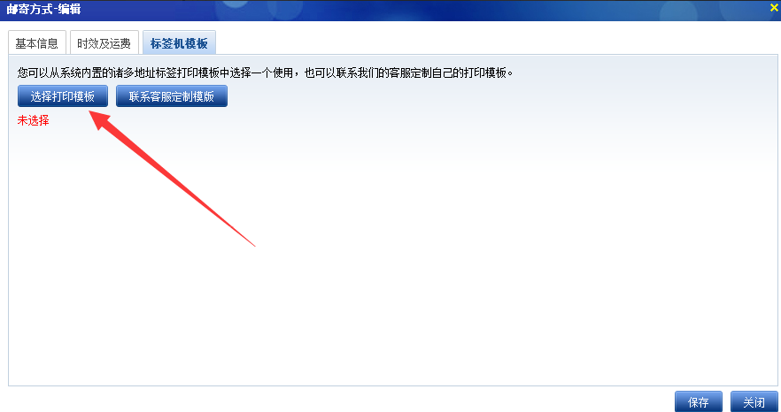
Task: Click the 选择打印模板 button
Action: click(63, 96)
